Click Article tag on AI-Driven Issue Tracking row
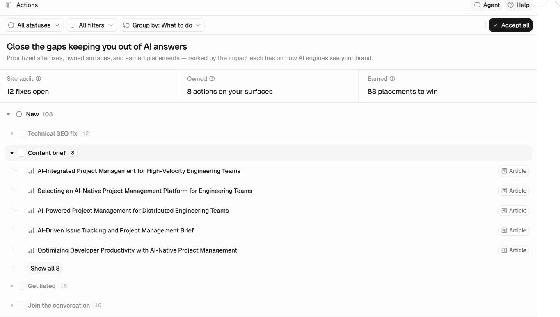 [x=514, y=230]
